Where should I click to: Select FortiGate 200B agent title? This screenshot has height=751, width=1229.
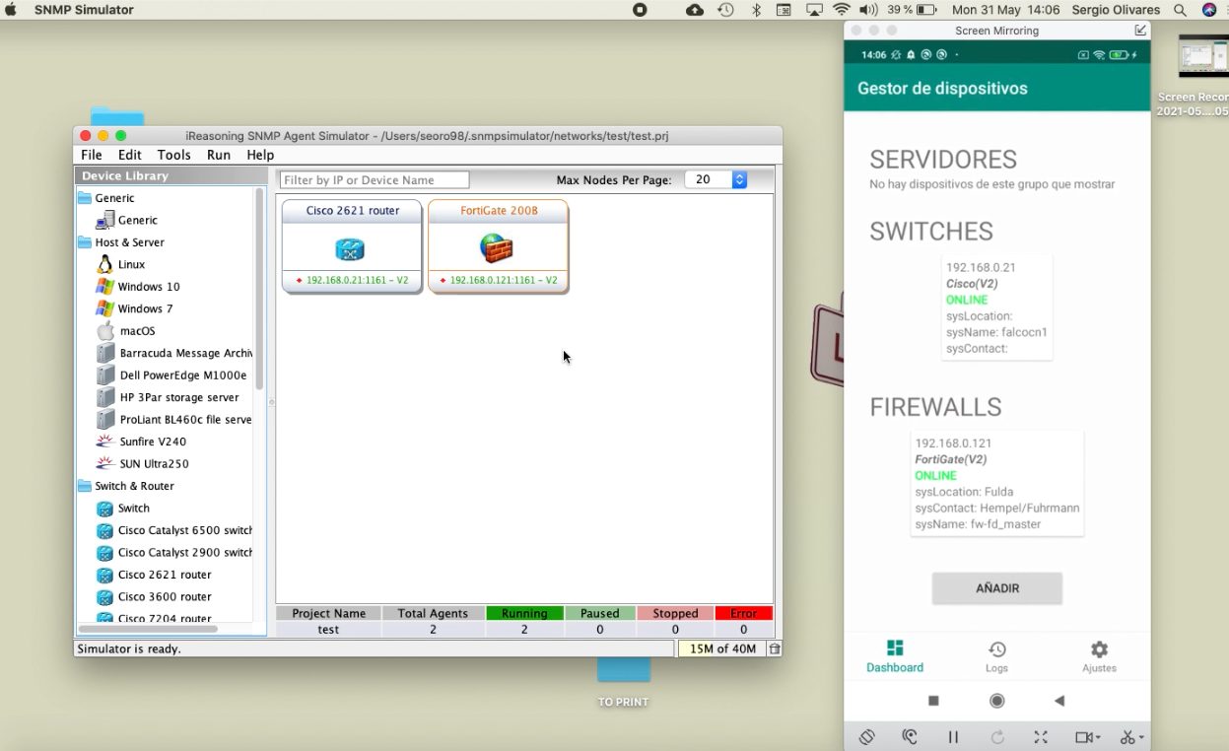(499, 211)
